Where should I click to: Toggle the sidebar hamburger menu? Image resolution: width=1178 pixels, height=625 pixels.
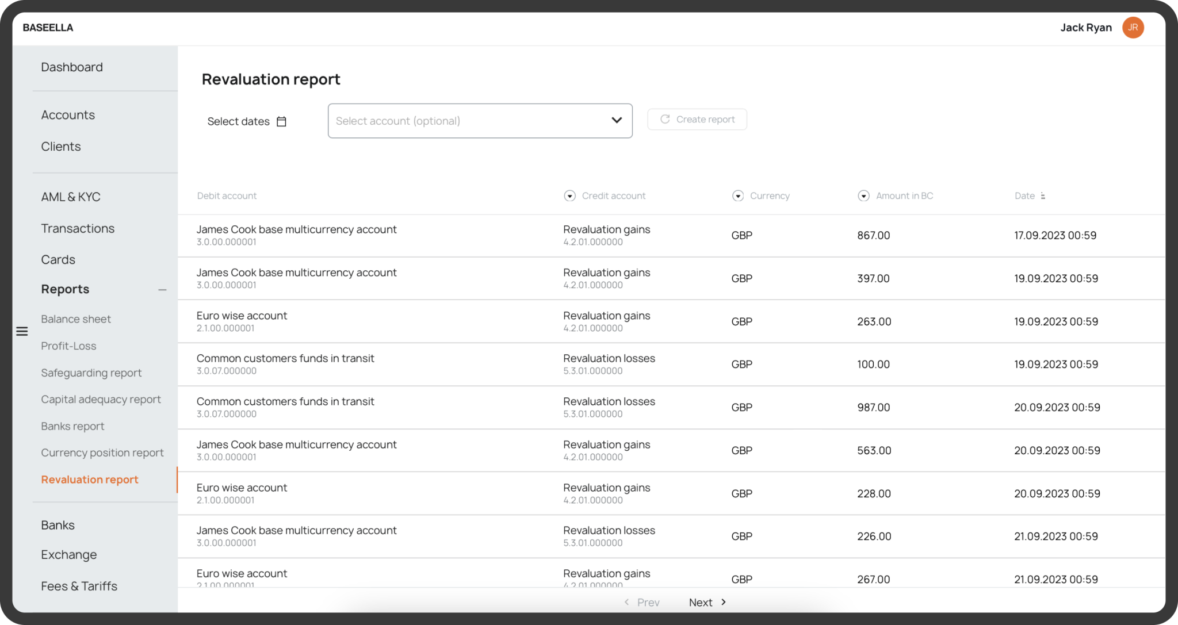click(22, 331)
